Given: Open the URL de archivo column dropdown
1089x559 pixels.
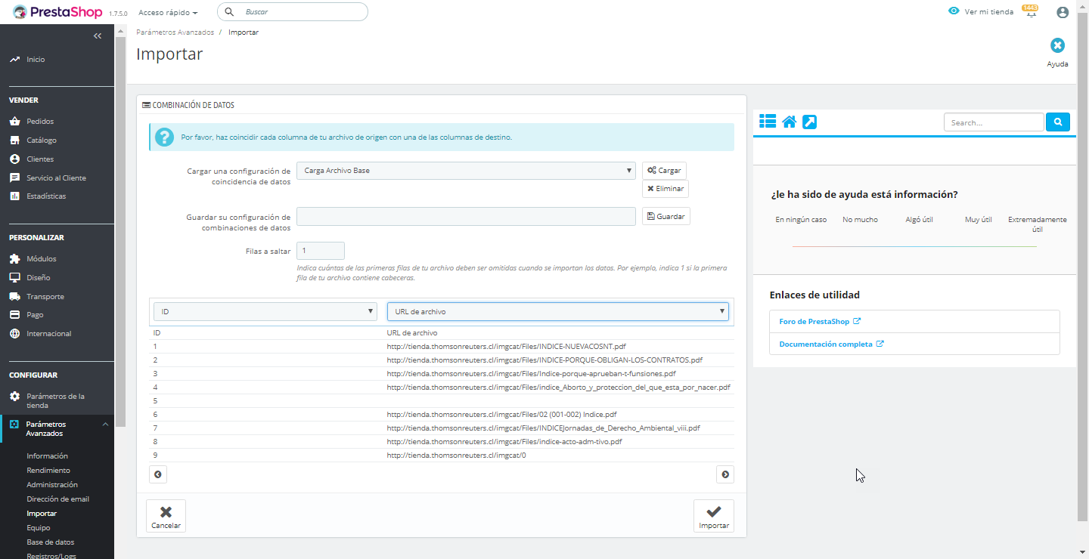Looking at the screenshot, I should 558,311.
